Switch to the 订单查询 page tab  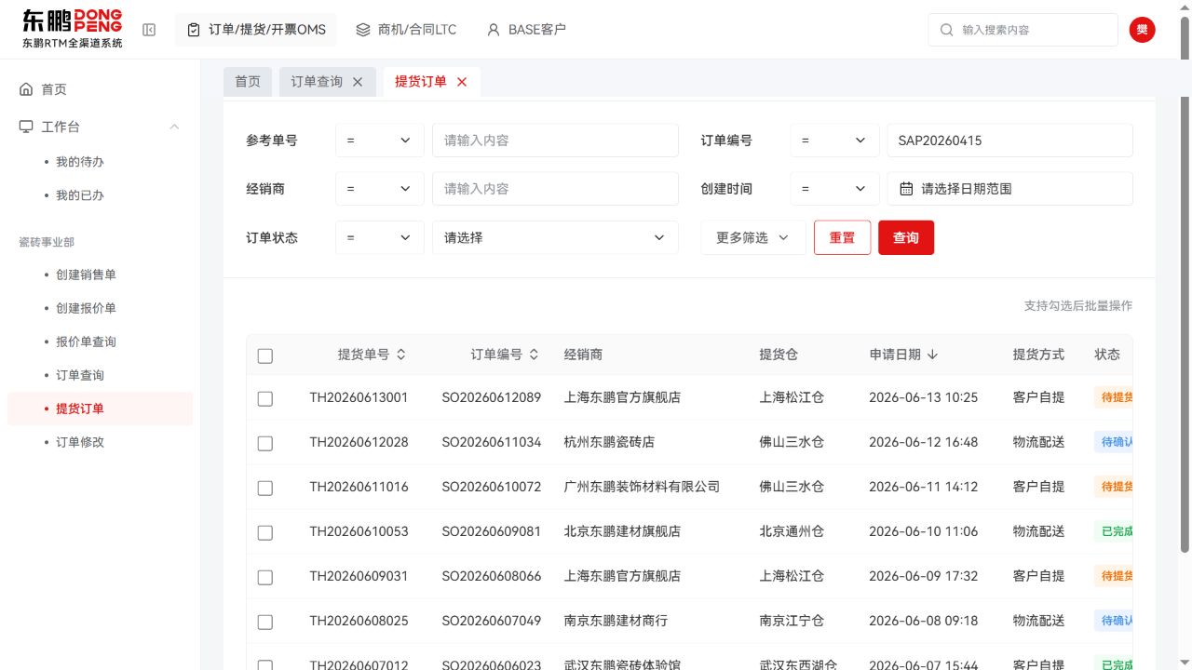pyautogui.click(x=317, y=82)
